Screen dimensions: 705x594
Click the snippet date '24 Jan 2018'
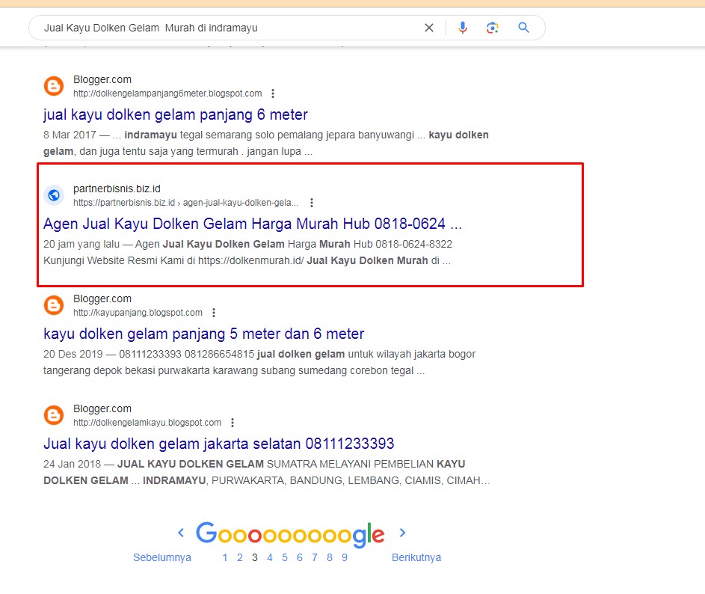[x=73, y=464]
